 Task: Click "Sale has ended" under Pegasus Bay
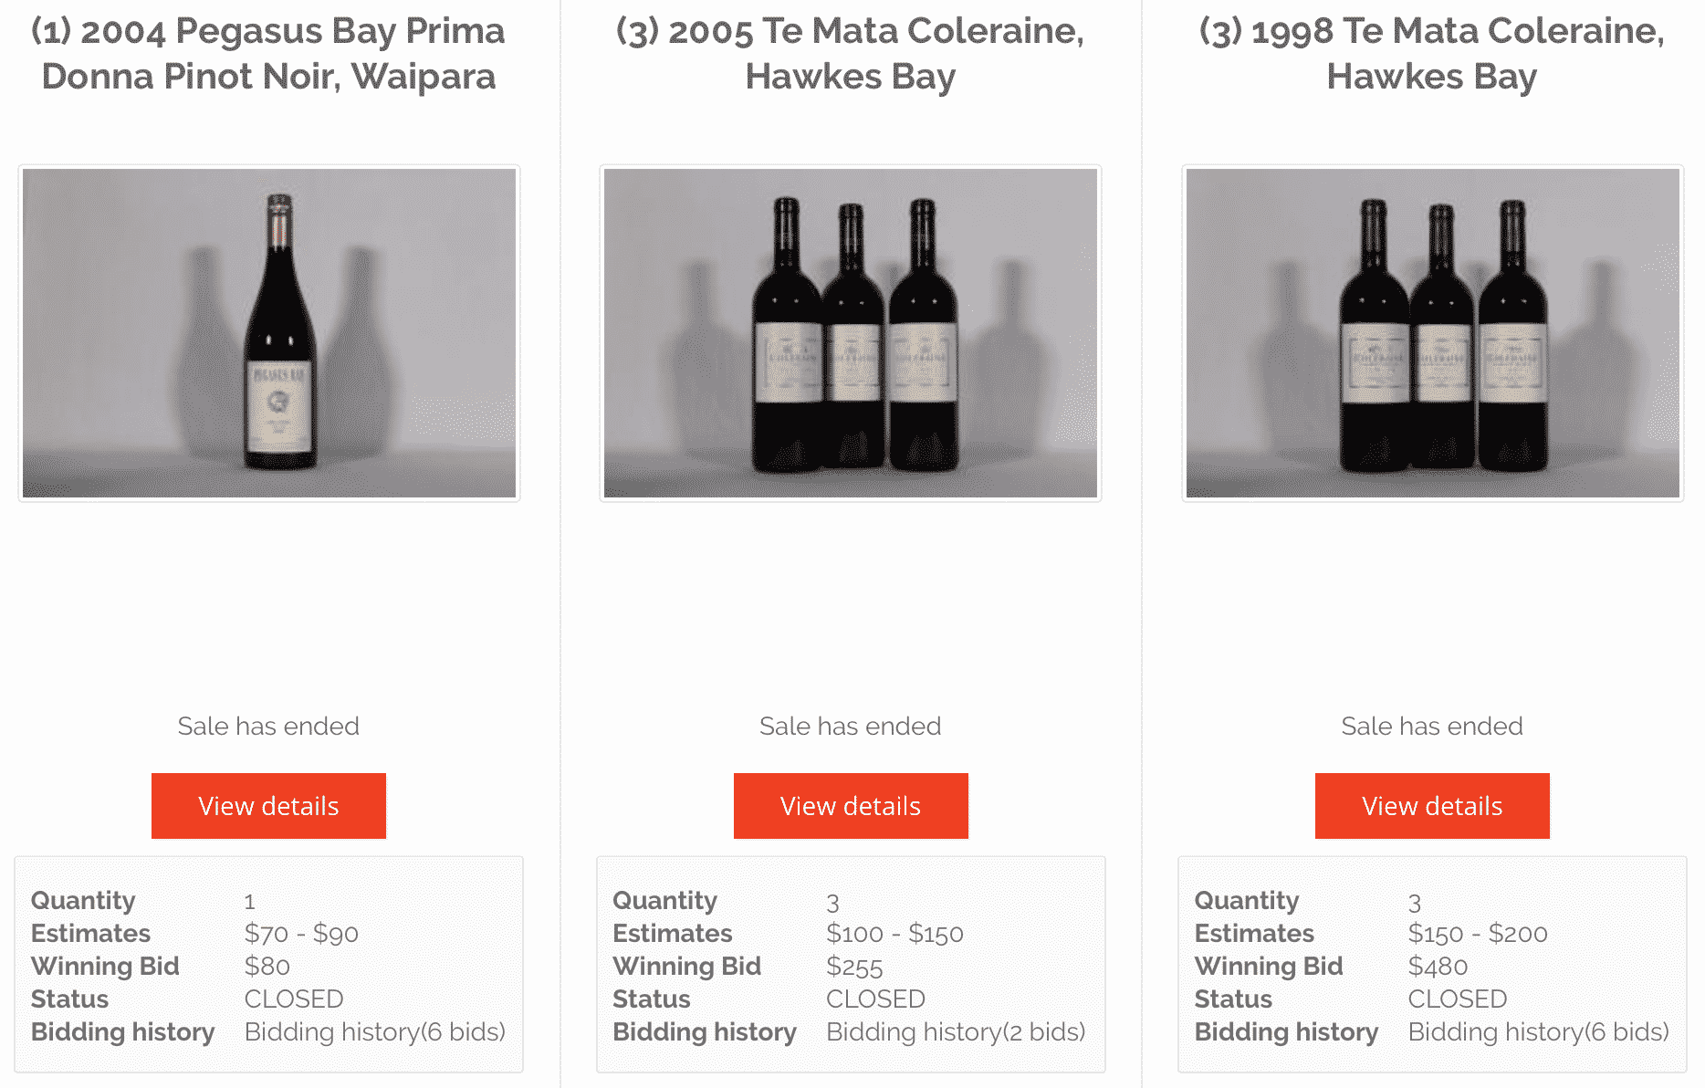tap(268, 727)
